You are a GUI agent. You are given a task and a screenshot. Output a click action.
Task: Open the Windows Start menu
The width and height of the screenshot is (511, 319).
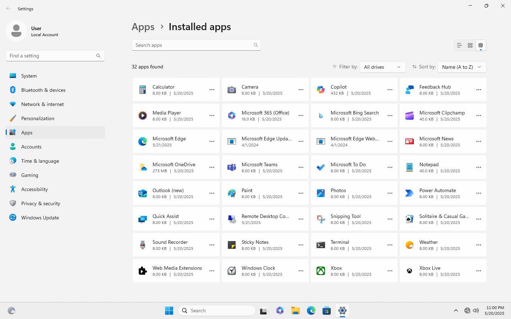169,310
